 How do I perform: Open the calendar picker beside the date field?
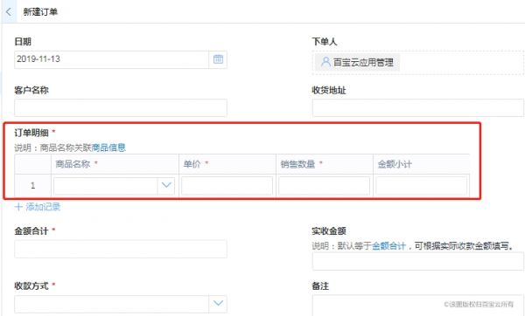point(218,59)
